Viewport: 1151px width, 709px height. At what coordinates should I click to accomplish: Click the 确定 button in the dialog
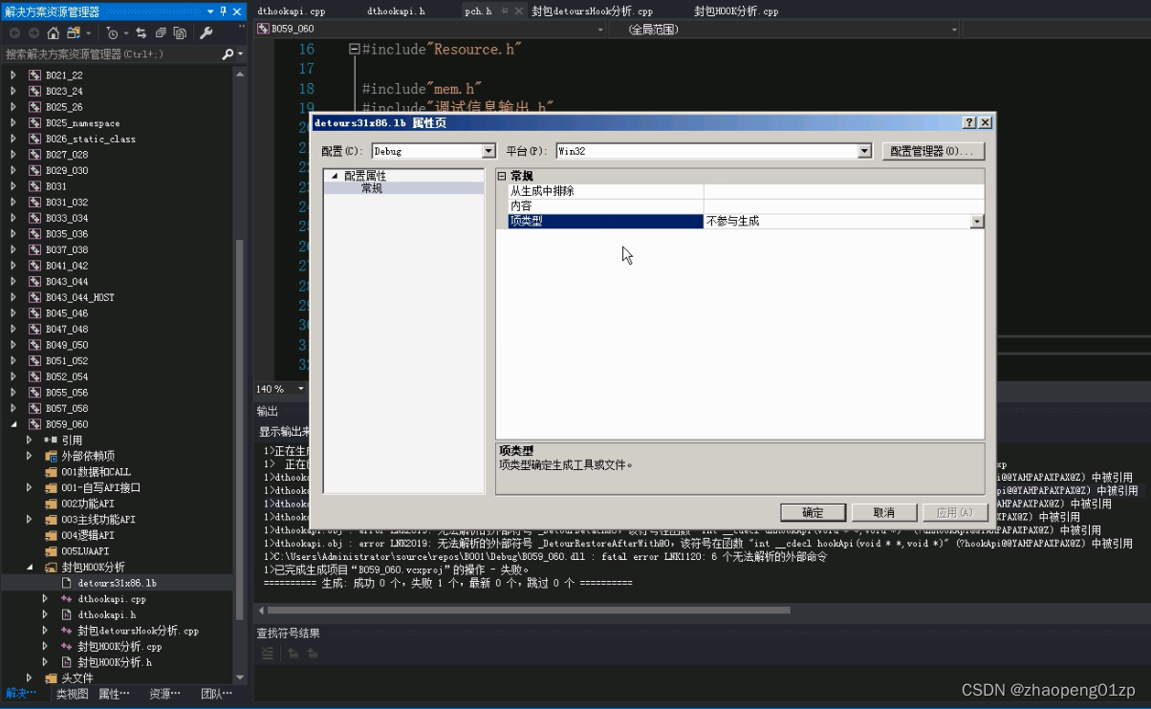[x=813, y=512]
